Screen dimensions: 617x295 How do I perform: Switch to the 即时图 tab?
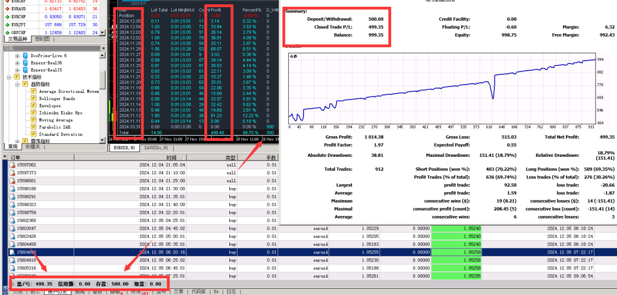42,39
